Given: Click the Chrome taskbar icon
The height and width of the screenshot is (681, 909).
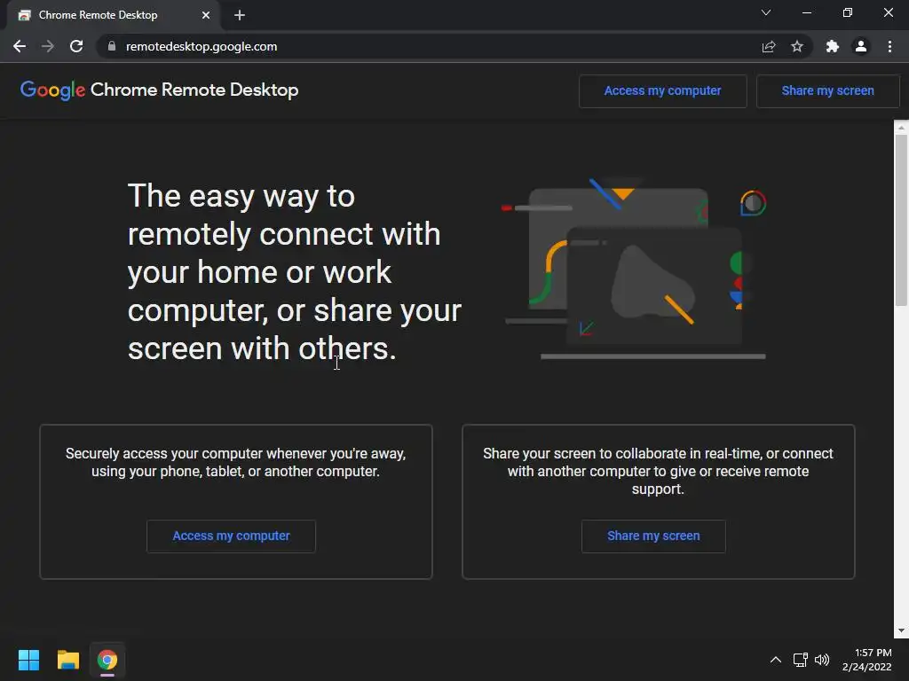Looking at the screenshot, I should tap(107, 660).
